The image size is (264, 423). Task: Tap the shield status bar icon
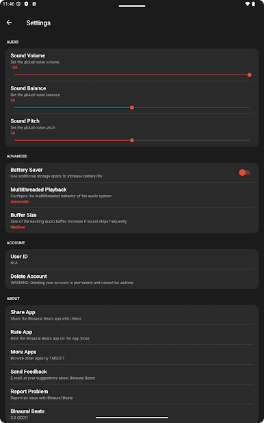click(x=26, y=4)
